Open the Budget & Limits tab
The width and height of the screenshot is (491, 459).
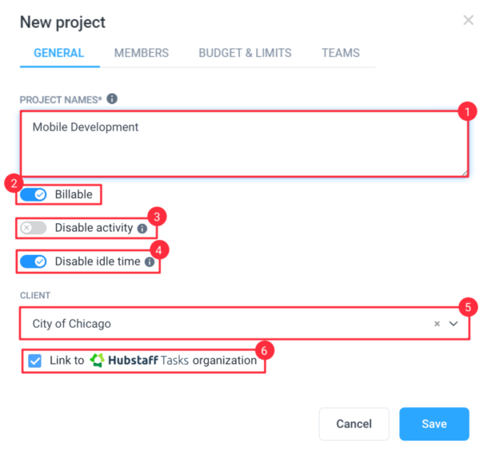(x=245, y=53)
